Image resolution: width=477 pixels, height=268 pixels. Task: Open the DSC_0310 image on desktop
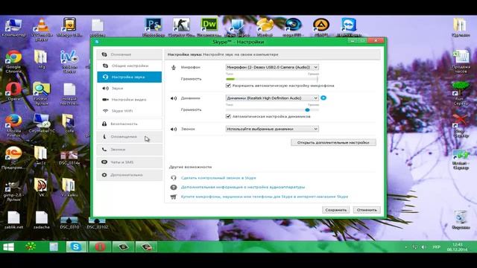pos(69,223)
